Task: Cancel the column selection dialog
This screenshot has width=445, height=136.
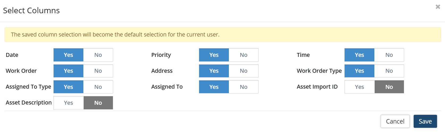Action: (x=395, y=121)
